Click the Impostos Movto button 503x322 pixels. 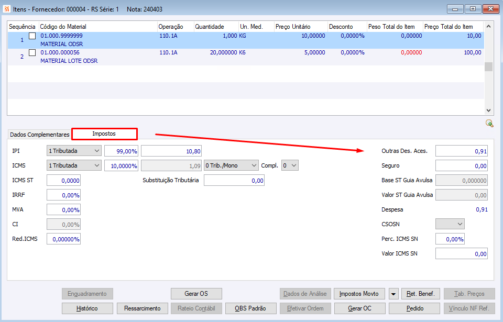point(359,294)
